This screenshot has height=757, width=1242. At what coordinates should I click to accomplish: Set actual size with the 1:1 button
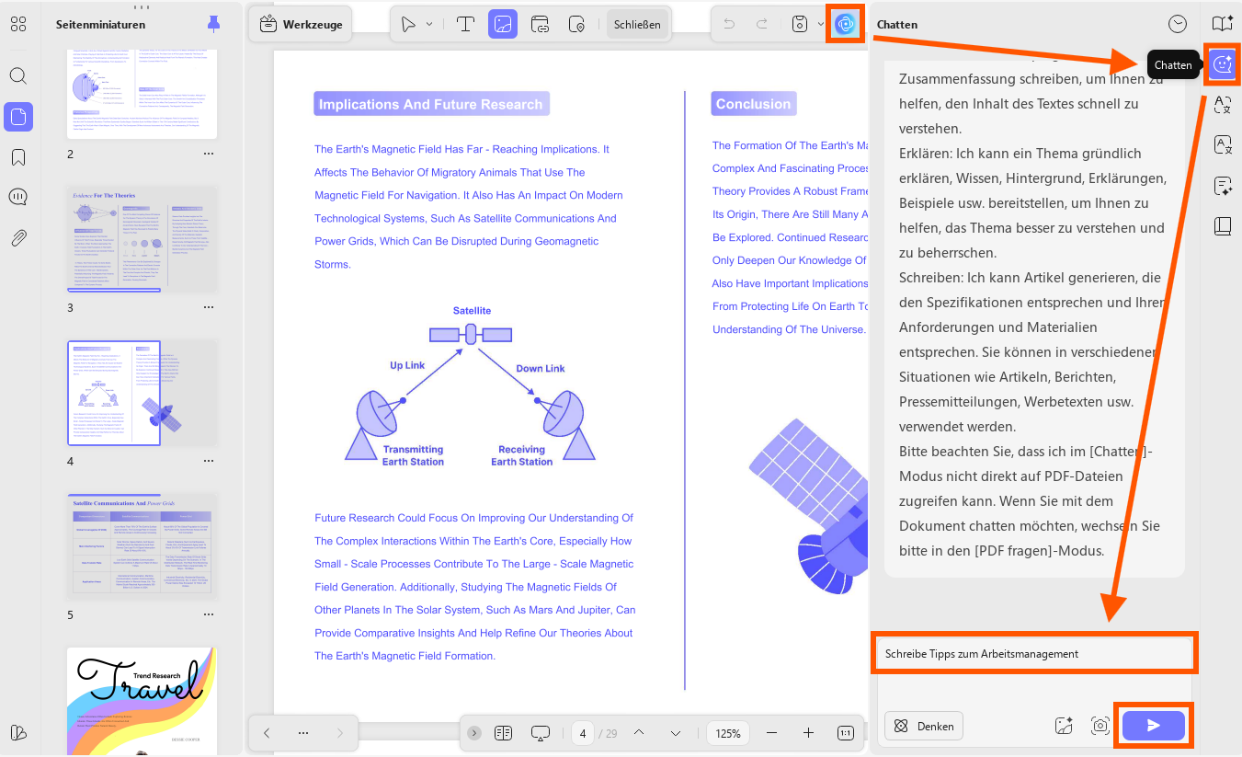846,733
